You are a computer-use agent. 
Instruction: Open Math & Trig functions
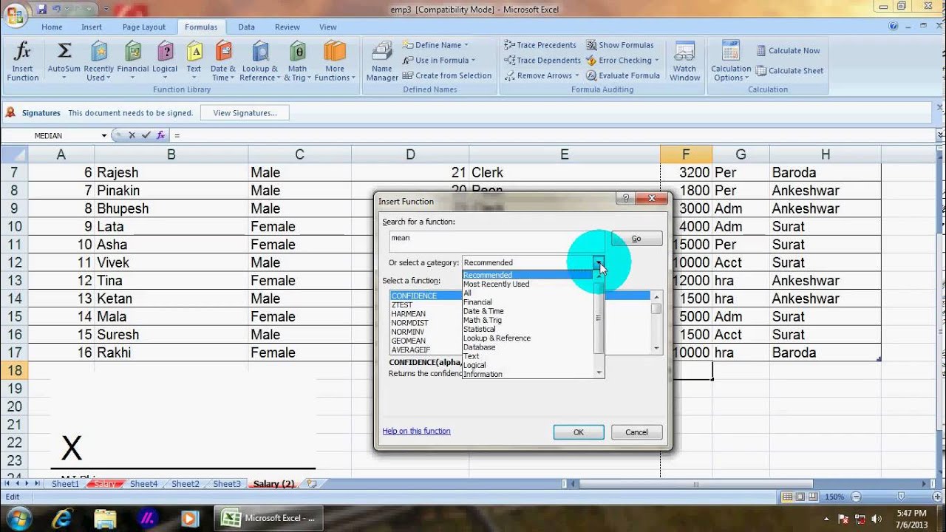[x=297, y=62]
